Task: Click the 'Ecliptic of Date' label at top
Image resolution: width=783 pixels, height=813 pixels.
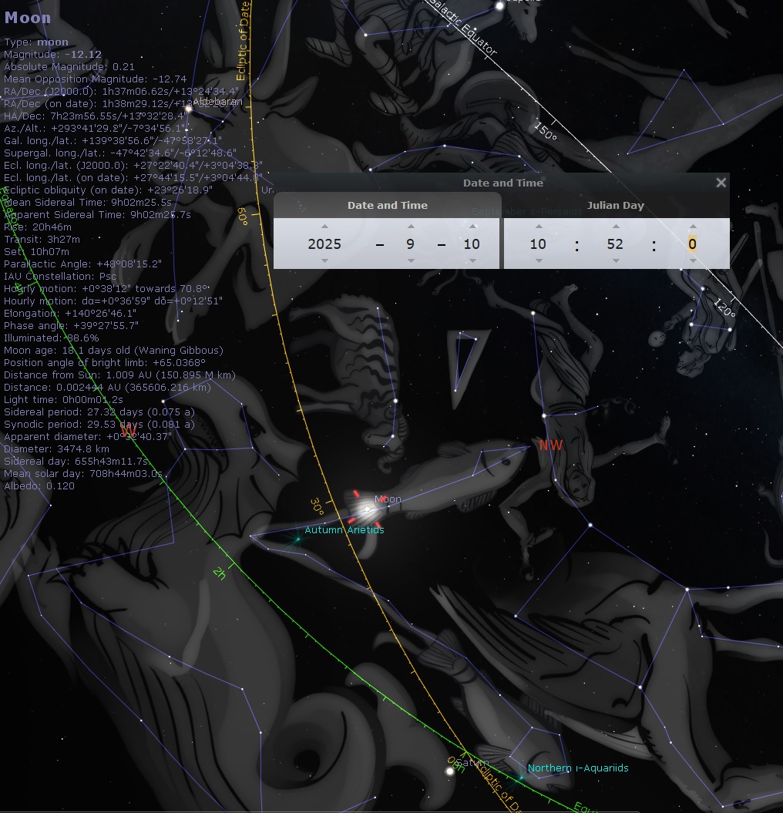Action: tap(243, 40)
